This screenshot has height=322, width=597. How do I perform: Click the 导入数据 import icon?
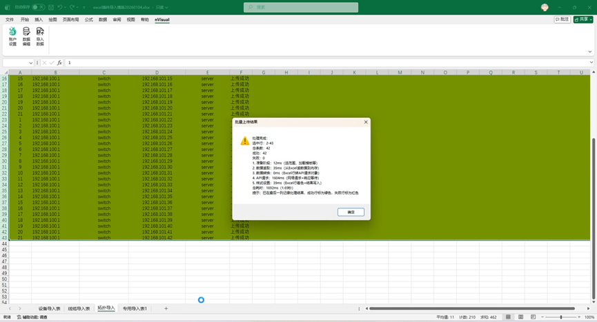(40, 35)
